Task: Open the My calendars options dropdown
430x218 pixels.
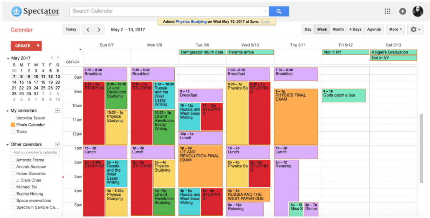Action: 58,111
